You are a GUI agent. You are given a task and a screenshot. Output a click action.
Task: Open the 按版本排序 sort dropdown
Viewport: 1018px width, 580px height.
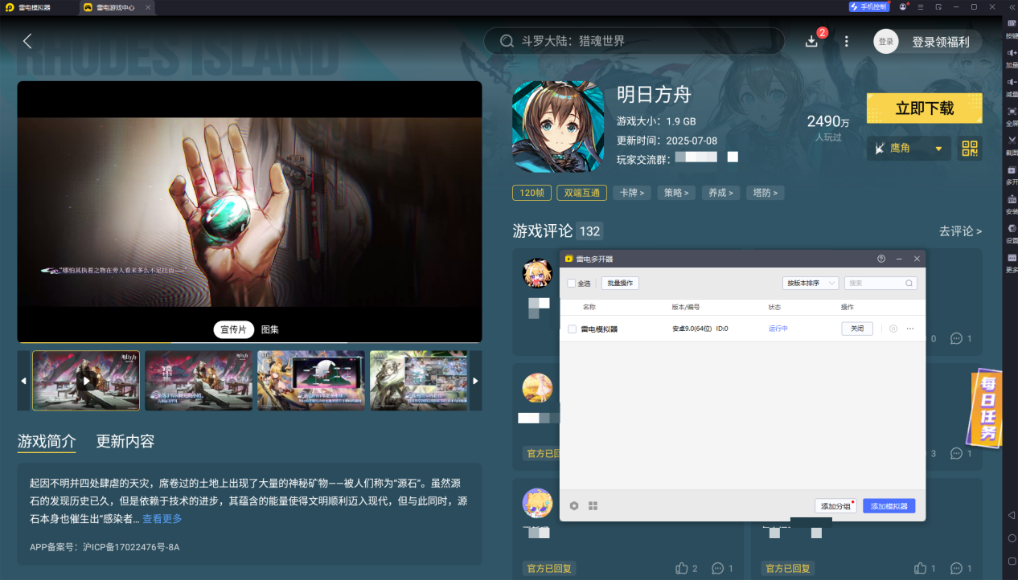coord(811,284)
